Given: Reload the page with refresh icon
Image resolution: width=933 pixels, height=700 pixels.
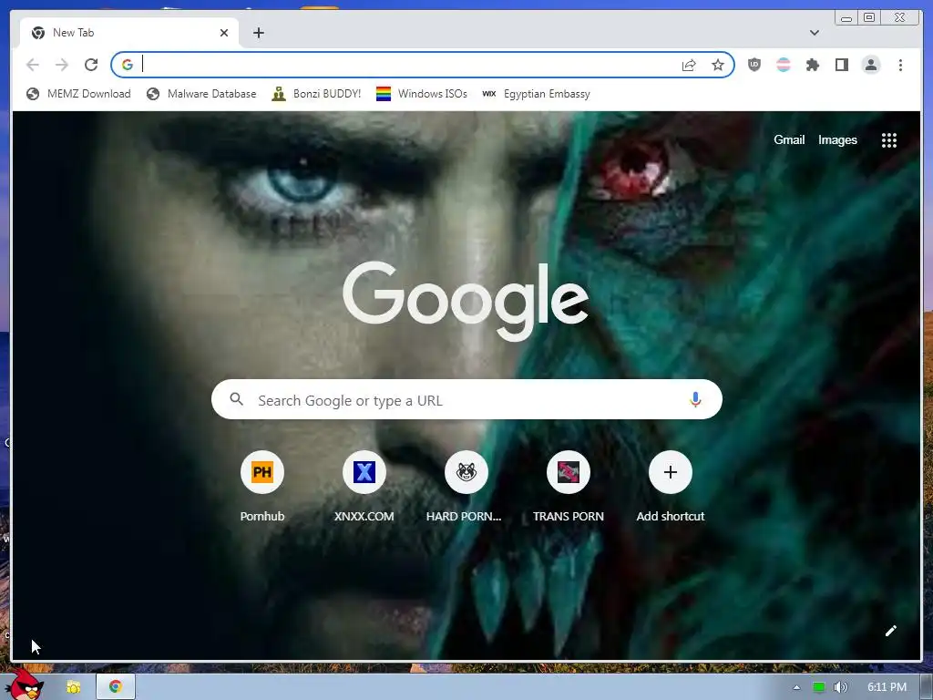Looking at the screenshot, I should click(91, 65).
